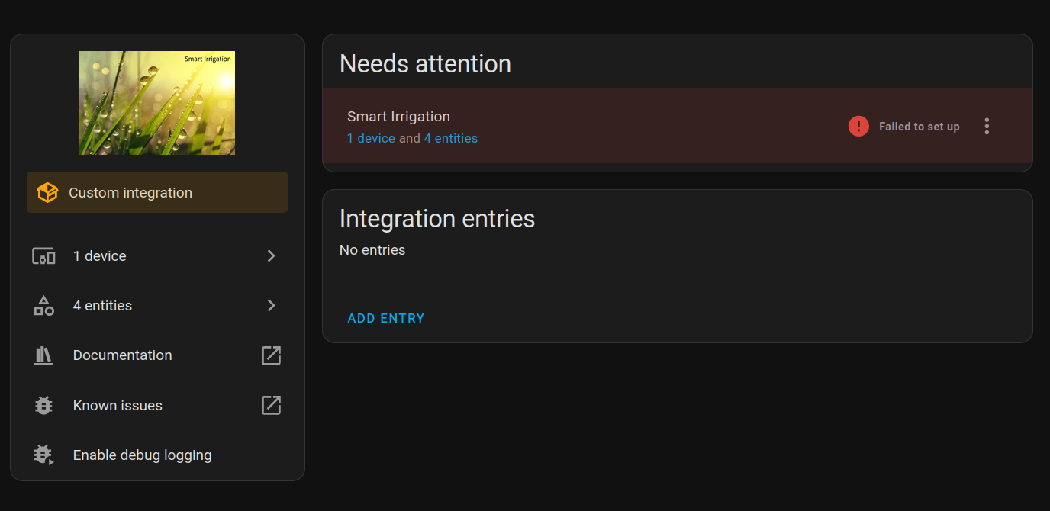
Task: Open the three-dot menu on Smart Irrigation
Action: 987,126
